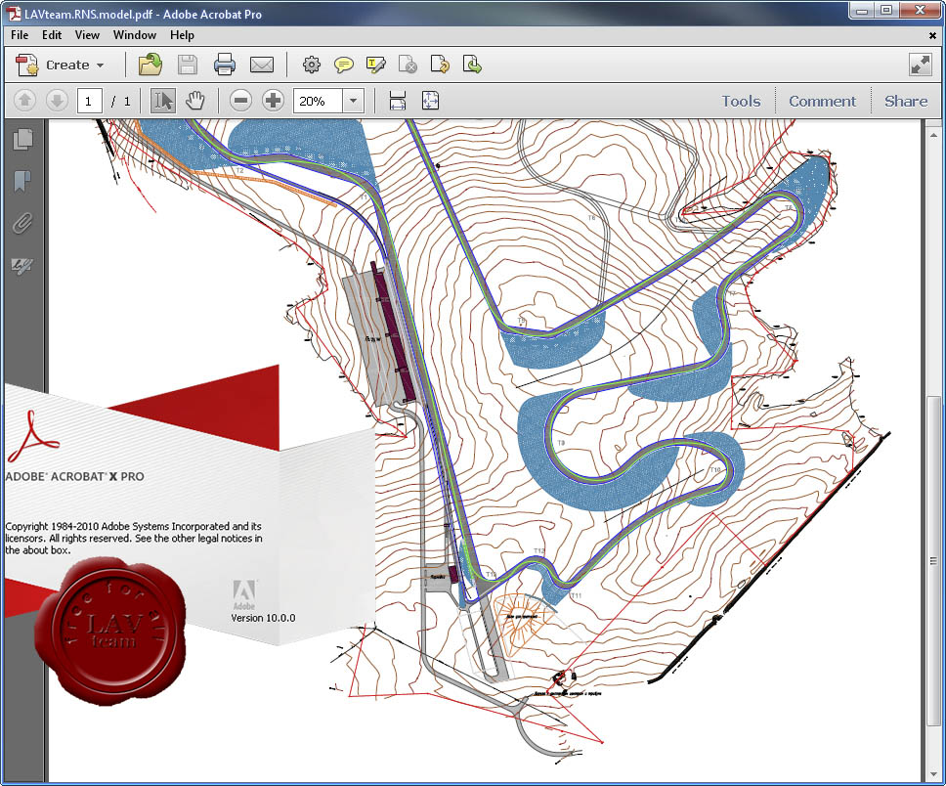The height and width of the screenshot is (786, 946).
Task: Zoom out with the minus button
Action: click(x=240, y=101)
